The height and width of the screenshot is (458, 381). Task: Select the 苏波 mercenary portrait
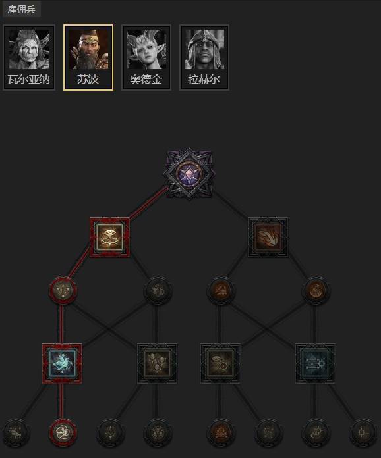pyautogui.click(x=88, y=57)
